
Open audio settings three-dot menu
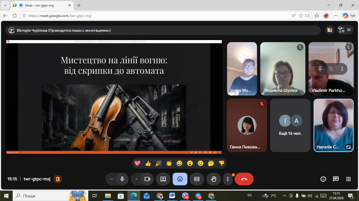coord(111,179)
